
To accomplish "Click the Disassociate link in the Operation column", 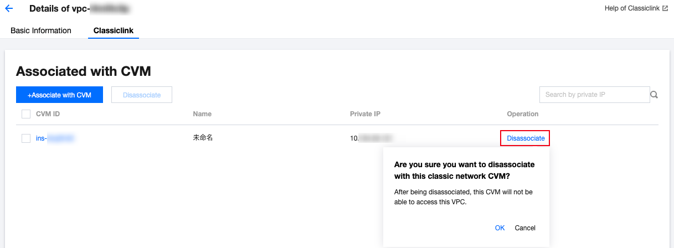I will pos(526,138).
